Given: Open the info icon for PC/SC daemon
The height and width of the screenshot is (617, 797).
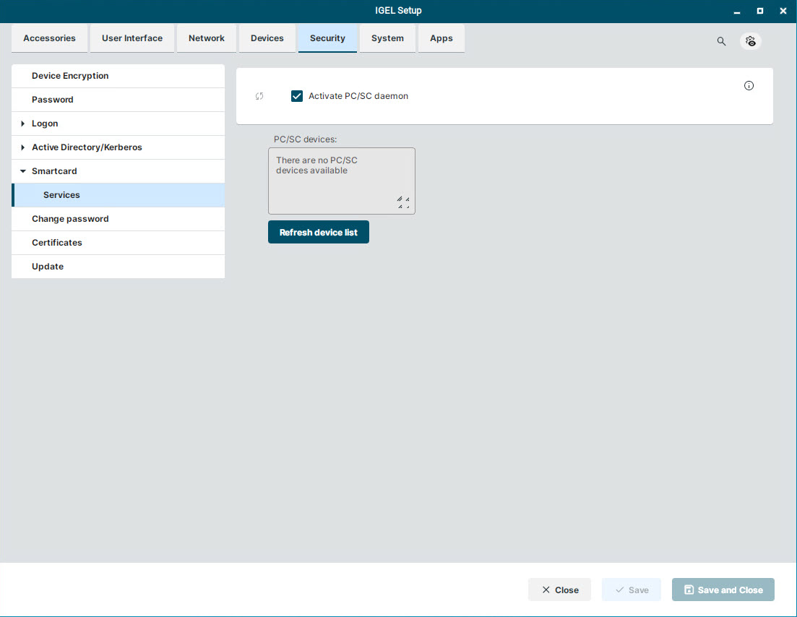Looking at the screenshot, I should click(749, 85).
